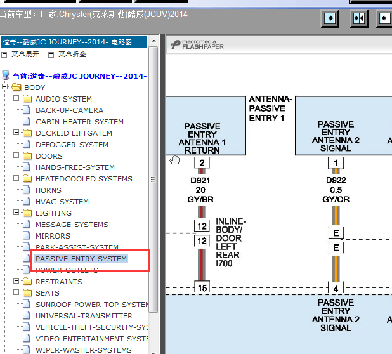Image resolution: width=392 pixels, height=354 pixels.
Task: Click the 当前:道奇--酷威JC JOURNEY--2014 root link
Action: click(79, 76)
